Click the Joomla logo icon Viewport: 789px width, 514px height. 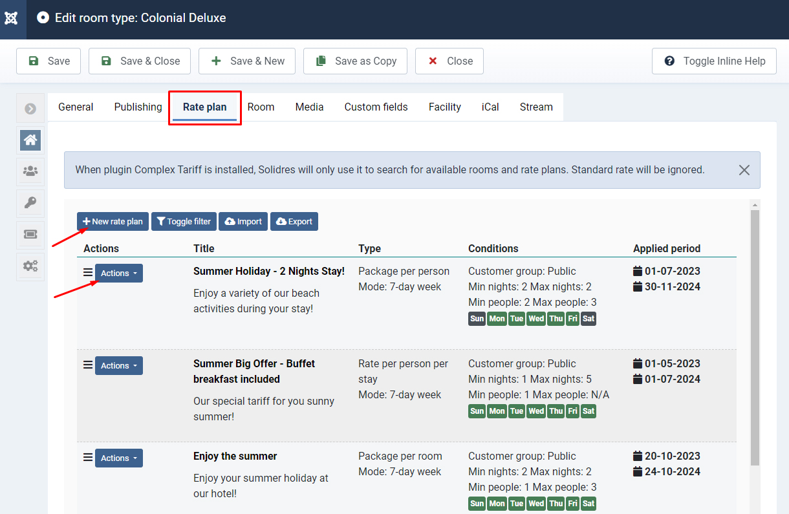pos(11,18)
